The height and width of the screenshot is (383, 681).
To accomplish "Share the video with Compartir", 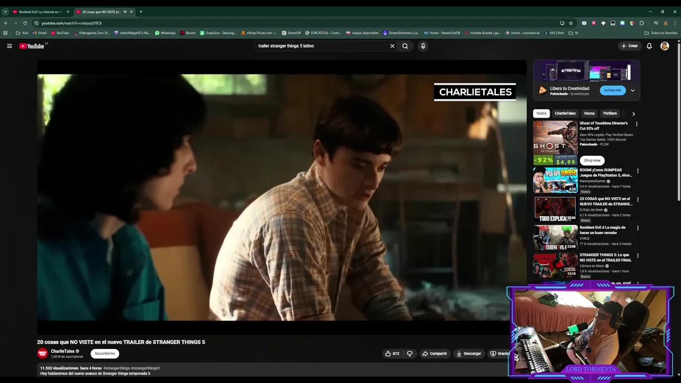I will click(435, 353).
